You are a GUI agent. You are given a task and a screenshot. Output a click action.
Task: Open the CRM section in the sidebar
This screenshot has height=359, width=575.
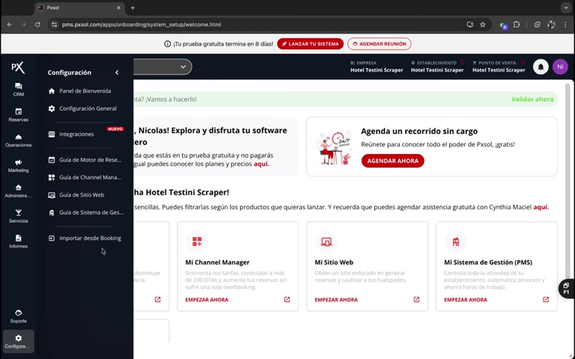click(18, 90)
